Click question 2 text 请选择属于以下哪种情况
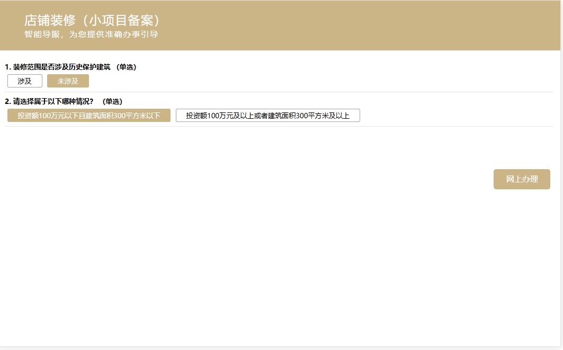The height and width of the screenshot is (350, 563). pyautogui.click(x=53, y=101)
